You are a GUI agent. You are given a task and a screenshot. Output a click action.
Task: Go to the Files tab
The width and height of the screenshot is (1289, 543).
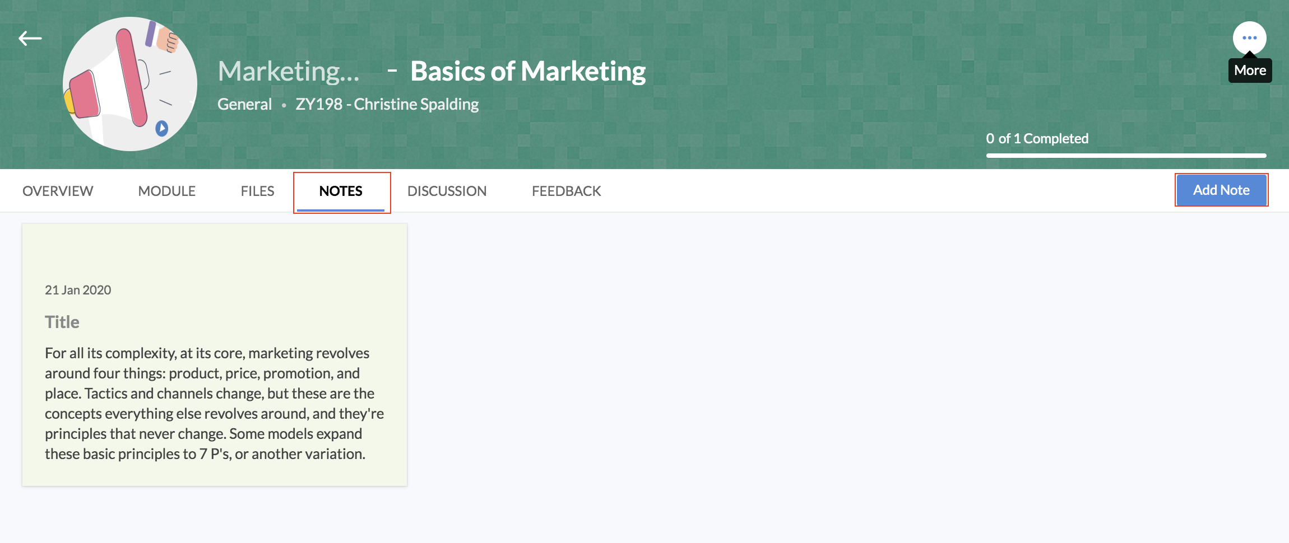tap(257, 191)
